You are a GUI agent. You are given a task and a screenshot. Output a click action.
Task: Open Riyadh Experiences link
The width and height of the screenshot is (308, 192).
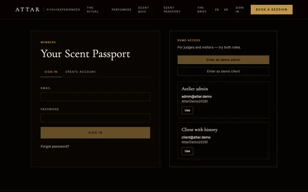63,10
